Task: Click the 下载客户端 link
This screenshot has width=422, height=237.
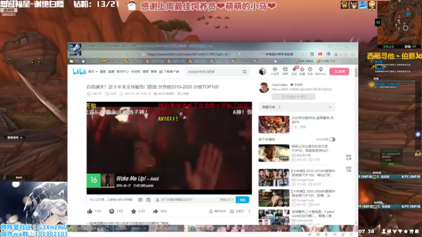Action: (x=169, y=72)
